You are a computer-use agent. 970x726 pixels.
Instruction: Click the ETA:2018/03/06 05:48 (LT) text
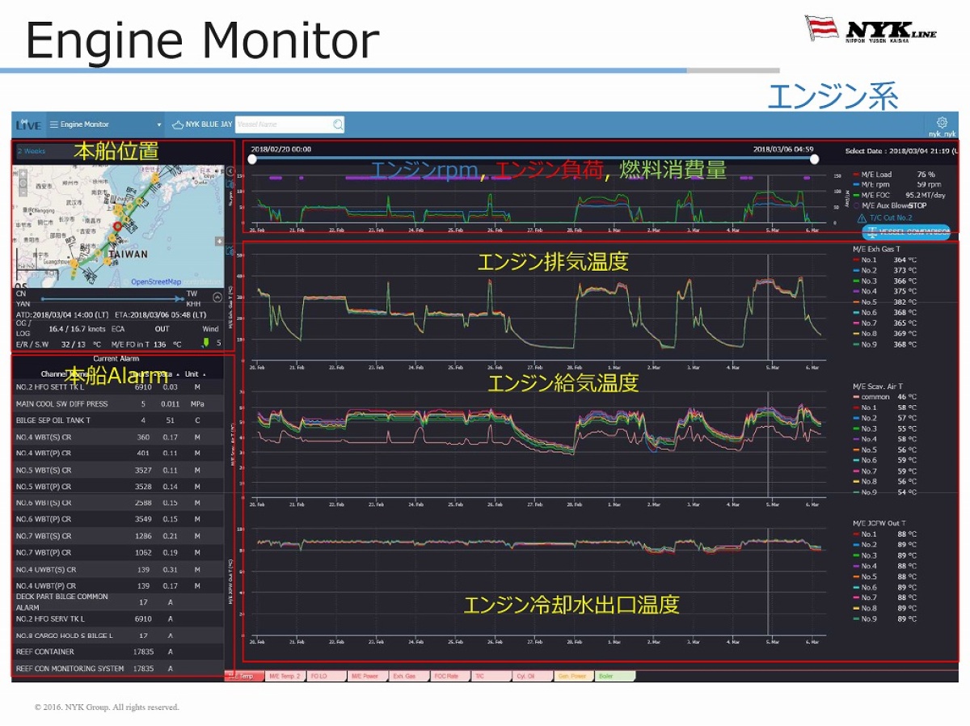click(159, 314)
